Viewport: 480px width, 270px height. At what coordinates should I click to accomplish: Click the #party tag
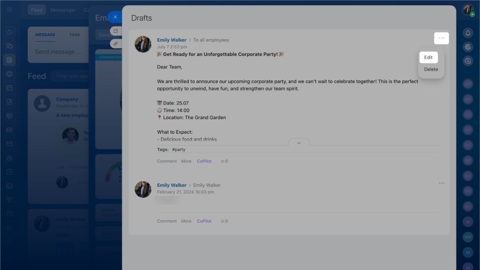point(179,150)
